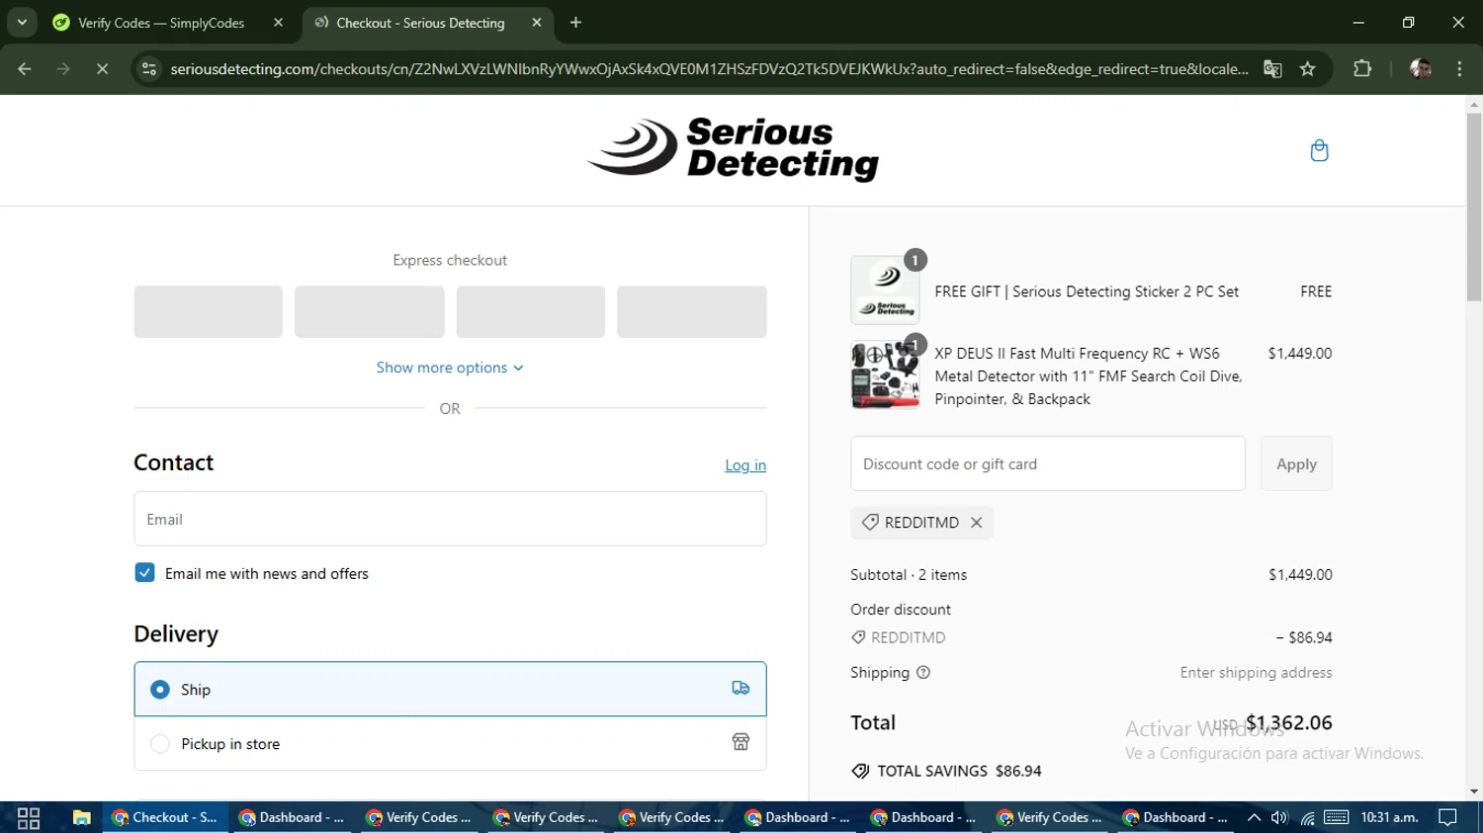Open File Explorer from the taskbar
This screenshot has height=833, width=1483.
click(x=81, y=817)
